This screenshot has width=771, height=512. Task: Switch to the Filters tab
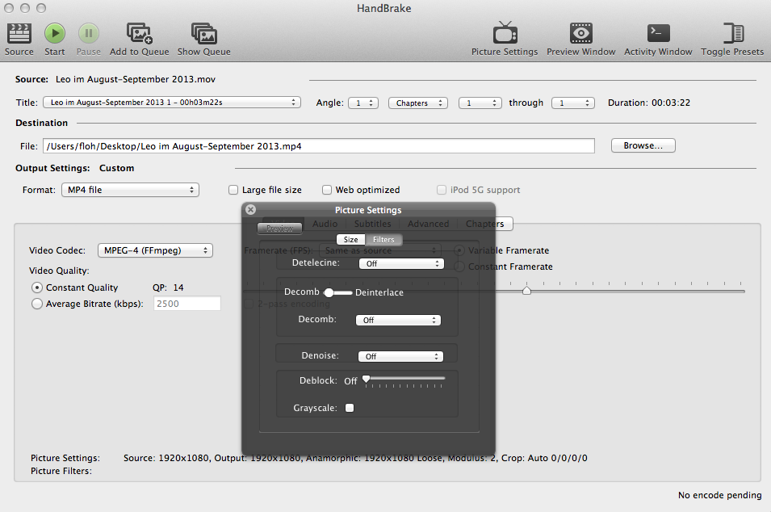383,240
